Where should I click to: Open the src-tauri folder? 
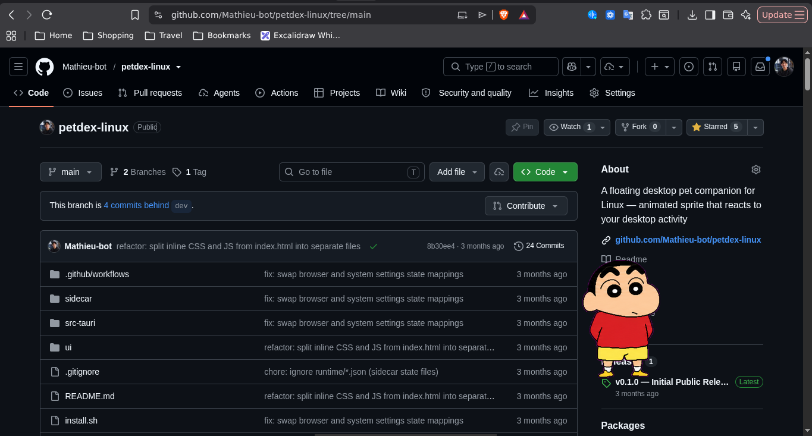pyautogui.click(x=80, y=323)
